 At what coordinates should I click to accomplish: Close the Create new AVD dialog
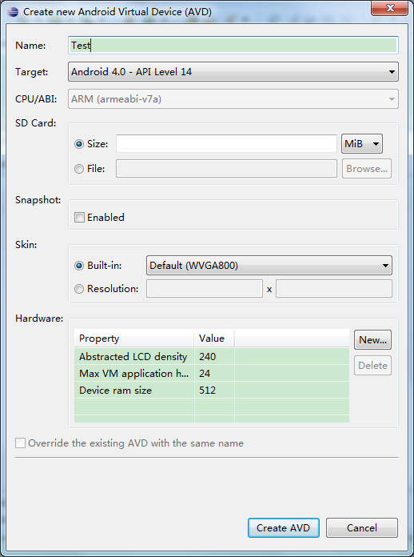[x=389, y=8]
